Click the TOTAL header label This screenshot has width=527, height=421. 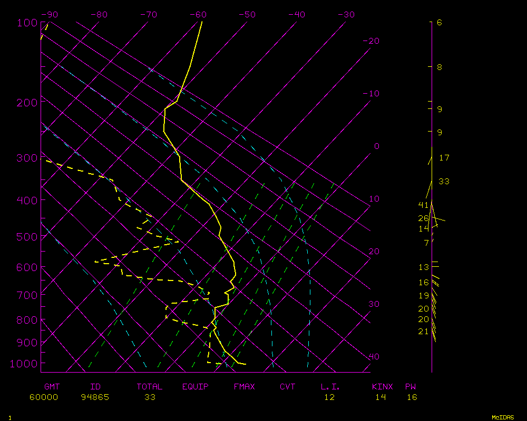[149, 387]
